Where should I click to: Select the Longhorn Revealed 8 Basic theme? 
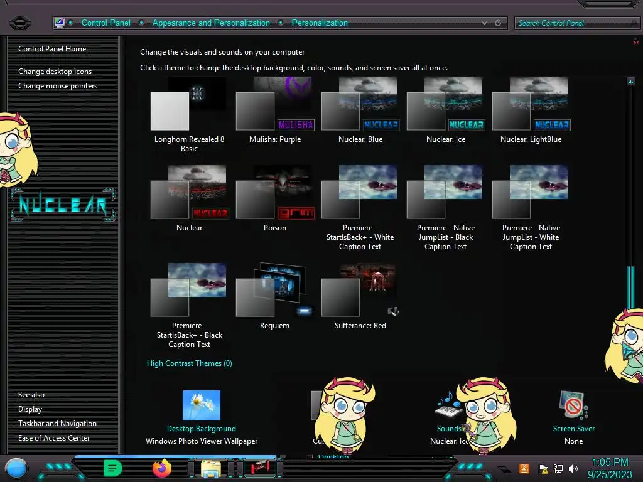(x=189, y=115)
